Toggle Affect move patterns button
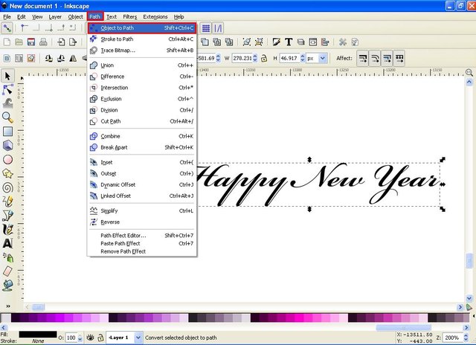This screenshot has width=476, height=345. [x=399, y=58]
